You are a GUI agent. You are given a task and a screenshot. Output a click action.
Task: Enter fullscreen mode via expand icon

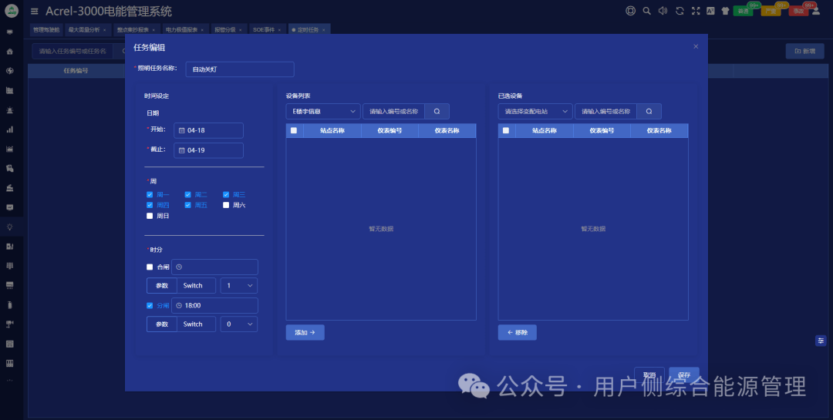[x=696, y=11]
